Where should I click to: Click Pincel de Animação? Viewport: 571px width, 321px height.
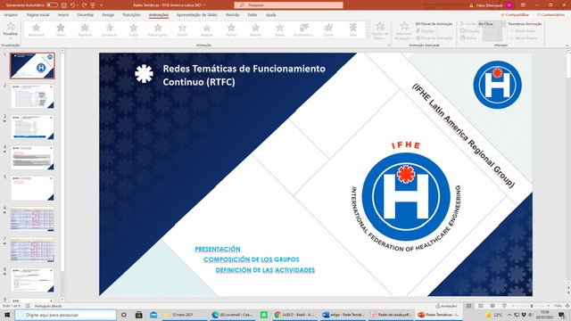coord(434,37)
